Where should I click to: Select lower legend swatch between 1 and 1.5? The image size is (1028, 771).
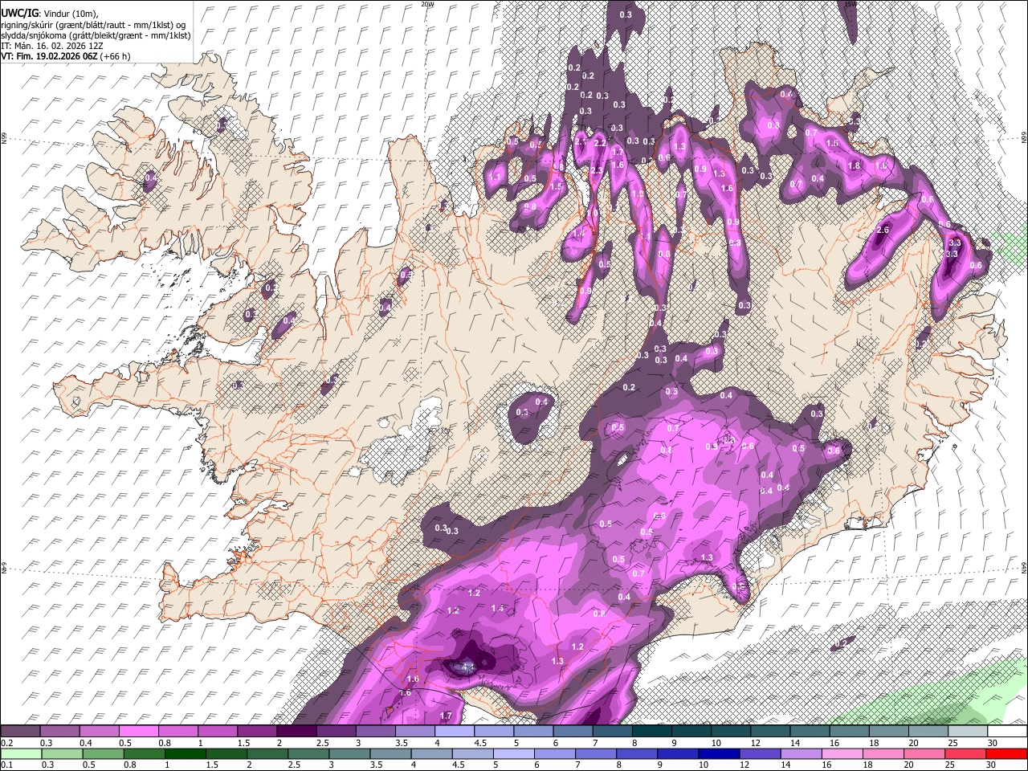[184, 753]
